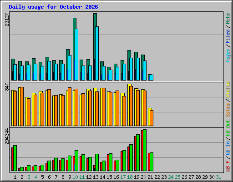
Task: Click day 21 on the x-axis
Action: (150, 177)
